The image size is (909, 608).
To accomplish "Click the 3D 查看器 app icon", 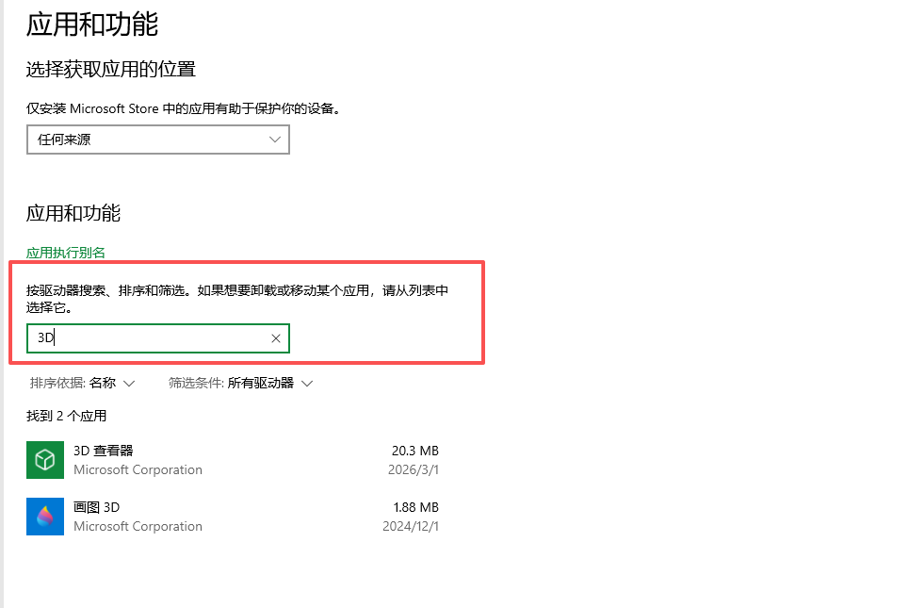I will [45, 460].
